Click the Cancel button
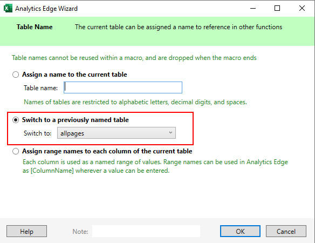 click(x=286, y=231)
